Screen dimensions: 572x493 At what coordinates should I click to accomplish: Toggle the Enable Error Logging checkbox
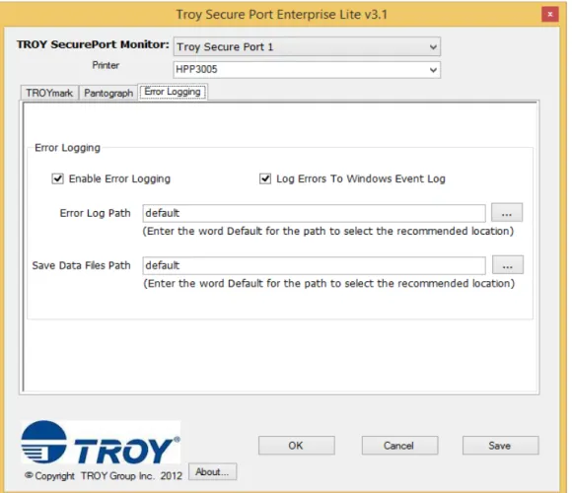[57, 178]
